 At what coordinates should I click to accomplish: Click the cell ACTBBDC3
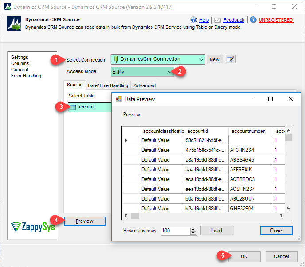[251, 179]
